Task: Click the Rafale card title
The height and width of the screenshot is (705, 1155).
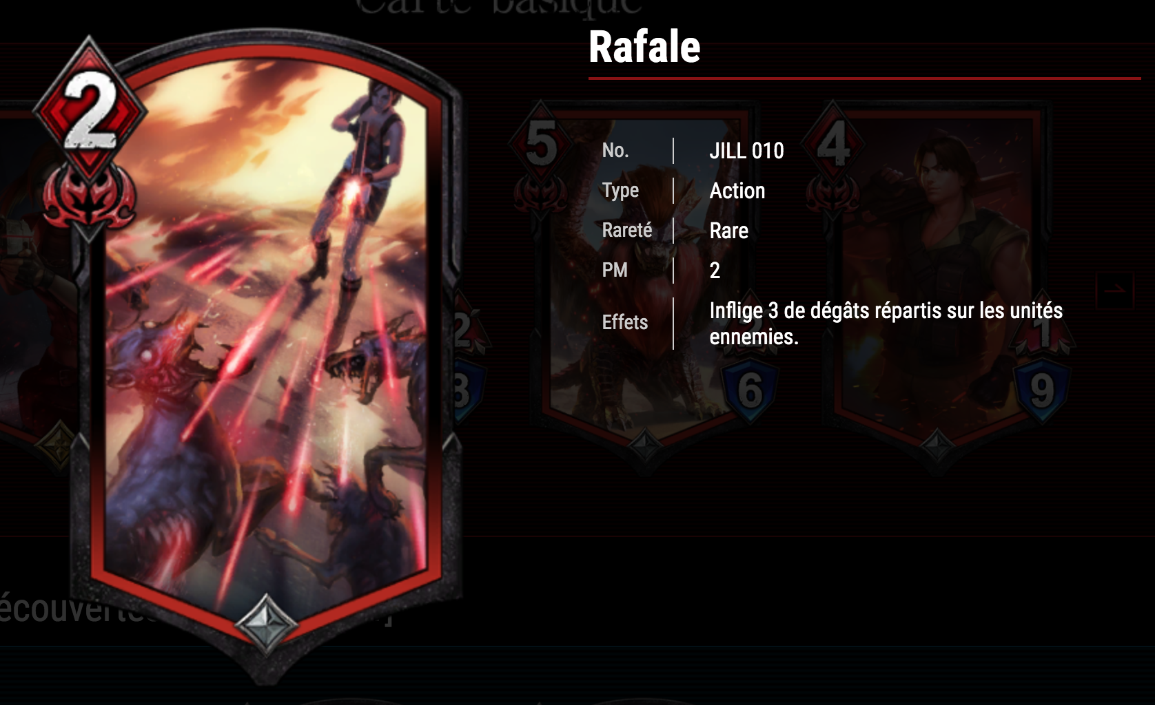Action: point(644,47)
